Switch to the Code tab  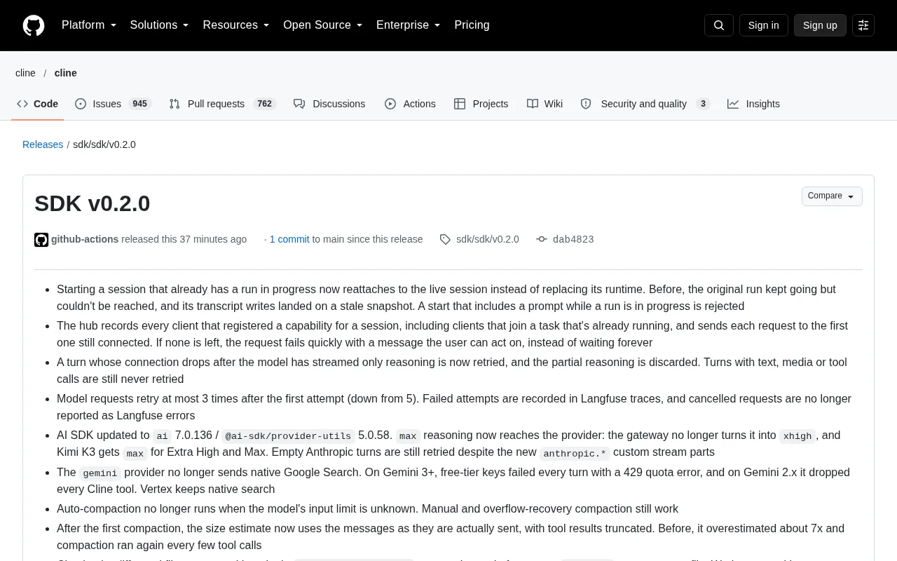pyautogui.click(x=38, y=104)
